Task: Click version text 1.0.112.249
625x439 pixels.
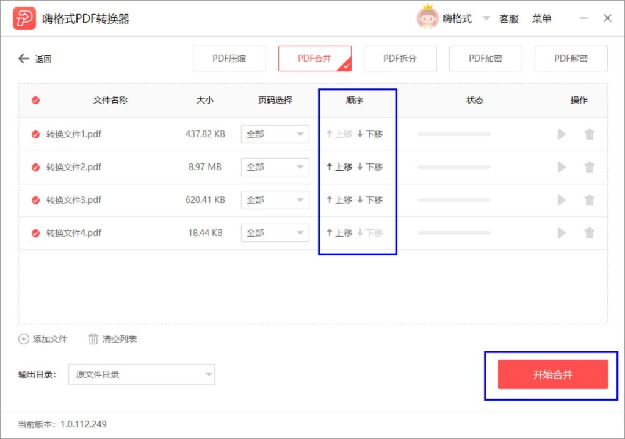Action: [83, 424]
